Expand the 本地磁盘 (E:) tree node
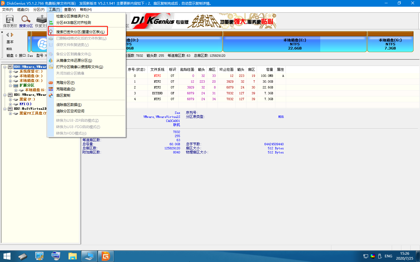 (x=10, y=81)
